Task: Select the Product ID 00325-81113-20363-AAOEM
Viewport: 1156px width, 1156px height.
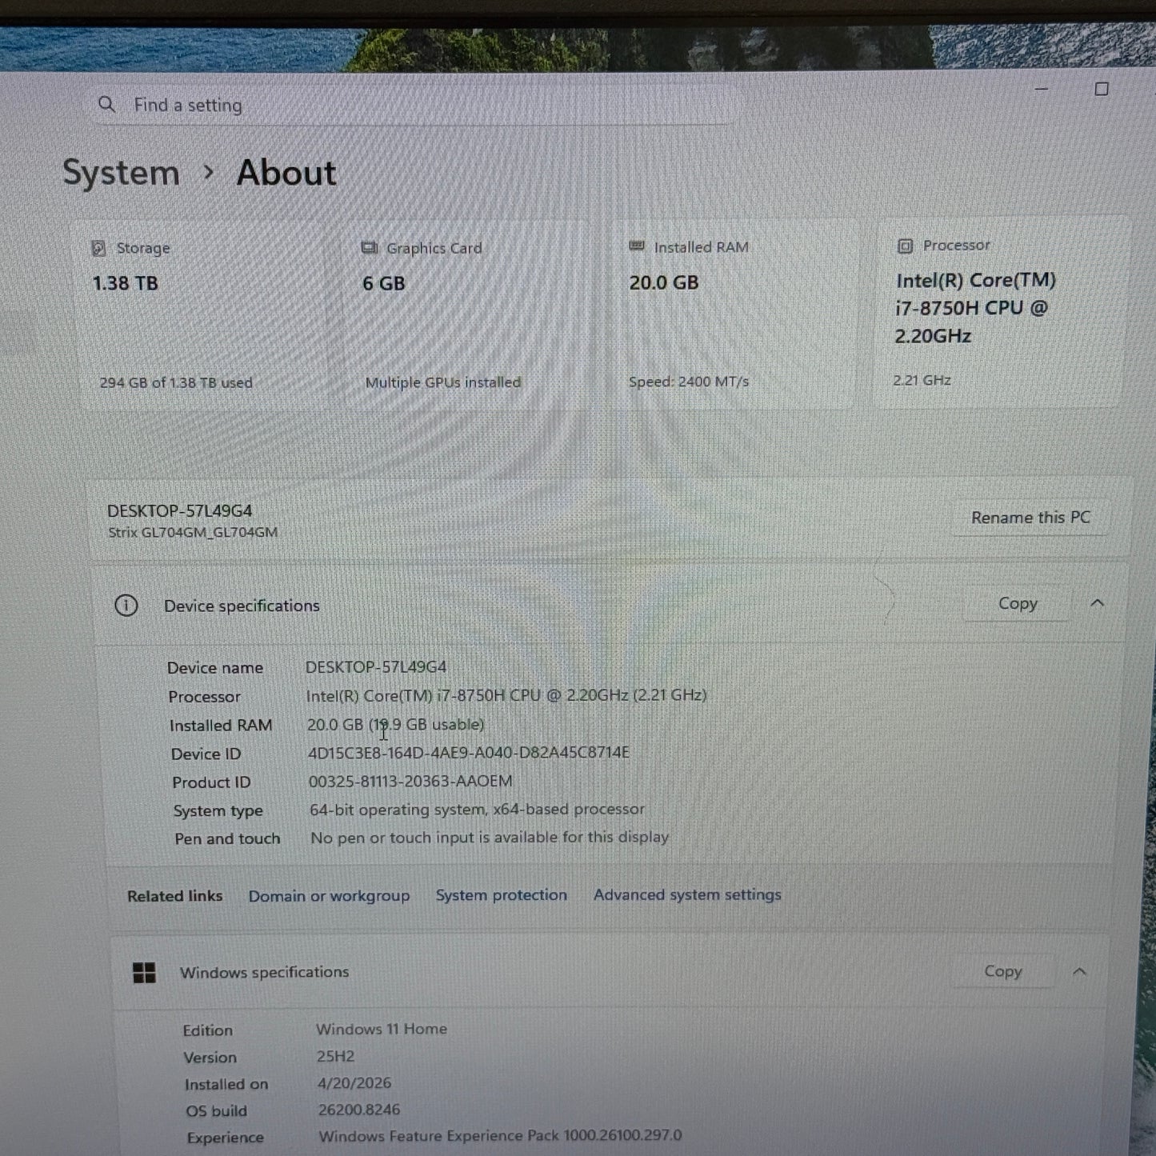Action: [x=410, y=781]
